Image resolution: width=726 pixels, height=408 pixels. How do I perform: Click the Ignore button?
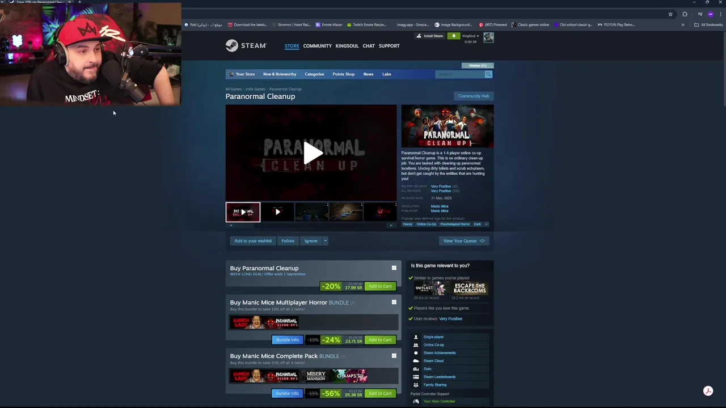(x=311, y=241)
